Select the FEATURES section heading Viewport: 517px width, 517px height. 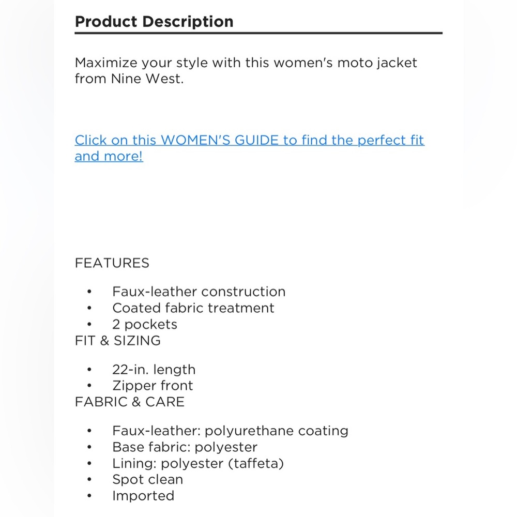coord(112,263)
